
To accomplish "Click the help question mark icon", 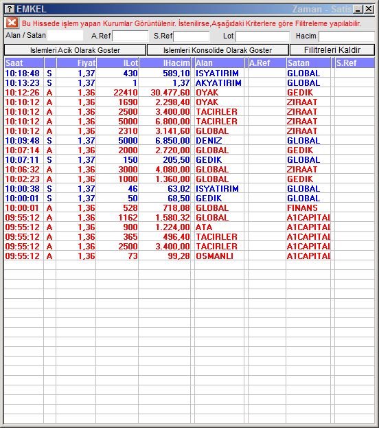I will (x=10, y=9).
